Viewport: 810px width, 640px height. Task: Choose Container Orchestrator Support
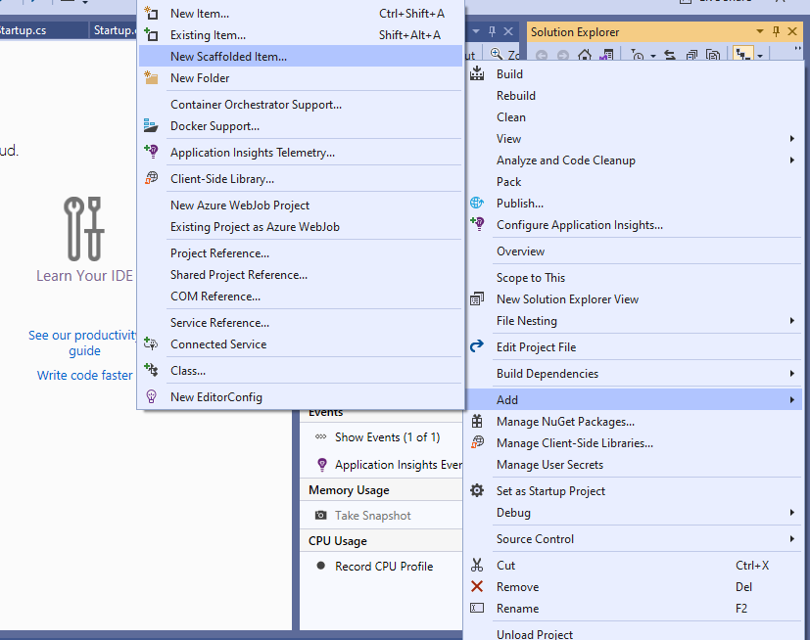300,105
